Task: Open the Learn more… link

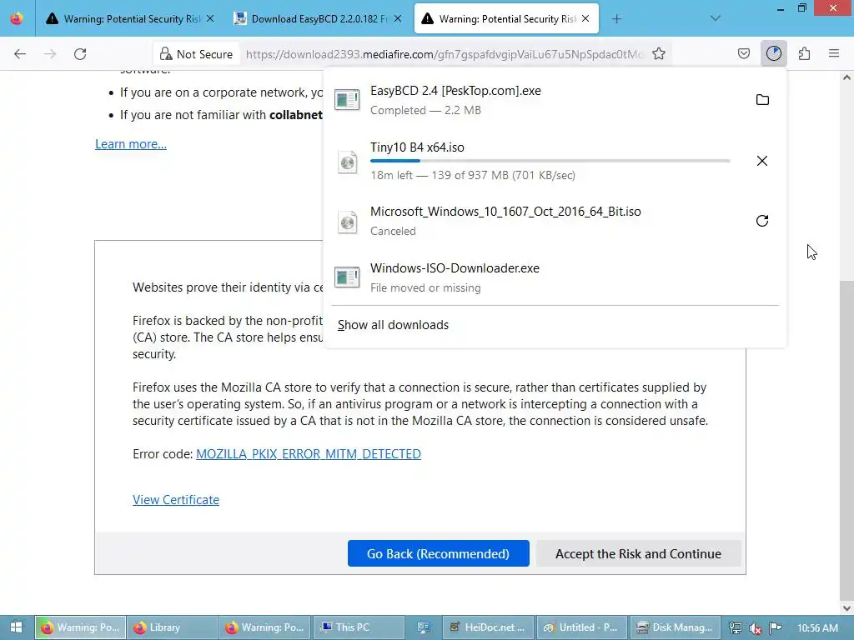Action: (x=131, y=144)
